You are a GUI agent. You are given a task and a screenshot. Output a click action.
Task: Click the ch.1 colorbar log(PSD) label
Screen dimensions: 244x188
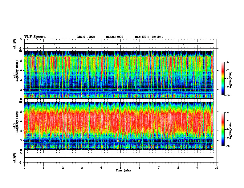(231, 80)
